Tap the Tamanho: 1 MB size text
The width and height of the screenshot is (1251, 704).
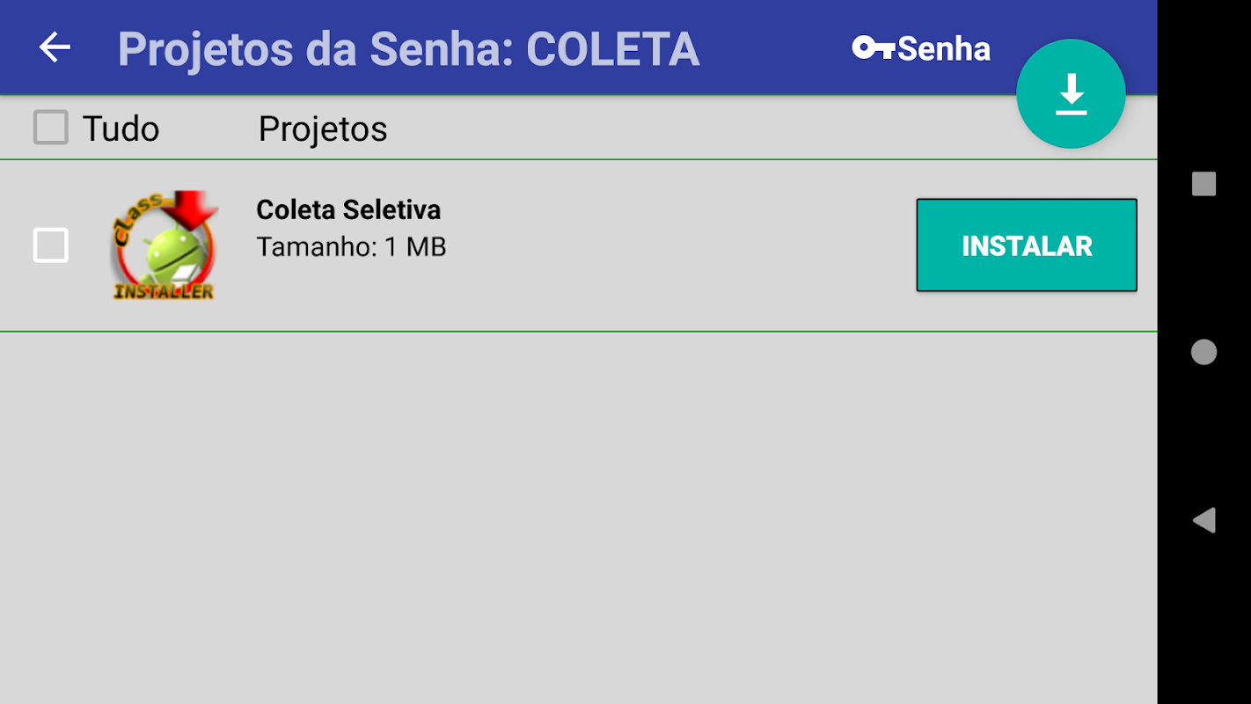(x=351, y=247)
